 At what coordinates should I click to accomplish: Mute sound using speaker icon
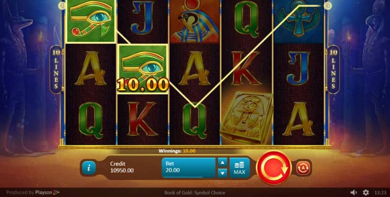click(x=354, y=193)
